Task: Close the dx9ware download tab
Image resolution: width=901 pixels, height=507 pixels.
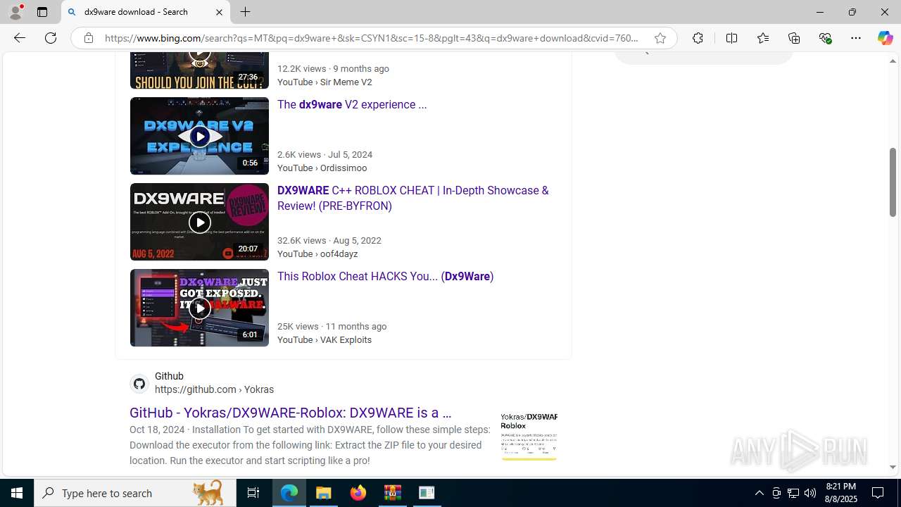Action: 219,12
